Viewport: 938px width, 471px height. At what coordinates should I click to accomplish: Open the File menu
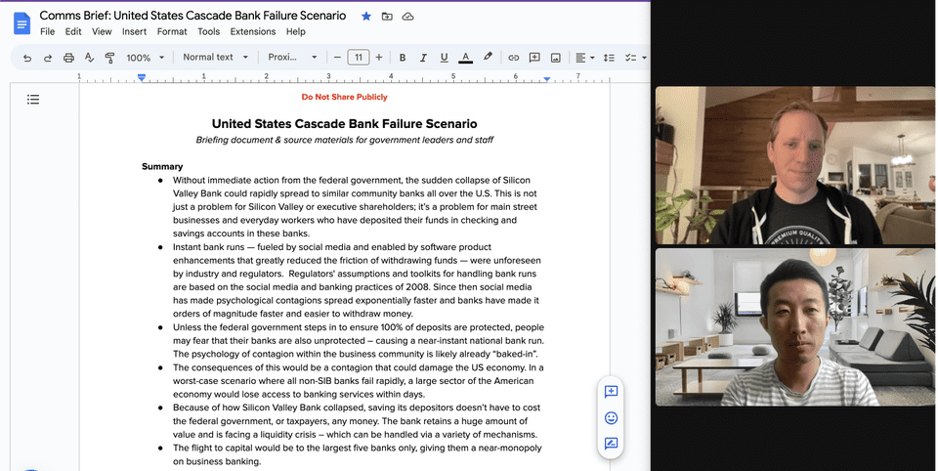47,31
